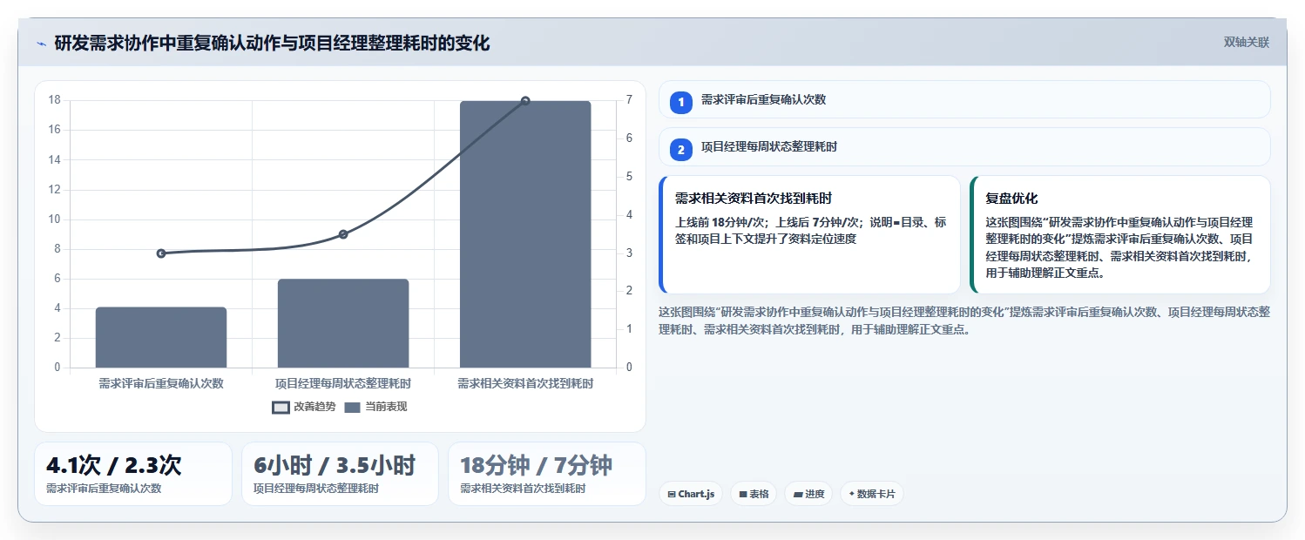1305x540 pixels.
Task: Click the 当前表现 legend color box
Action: pos(353,407)
